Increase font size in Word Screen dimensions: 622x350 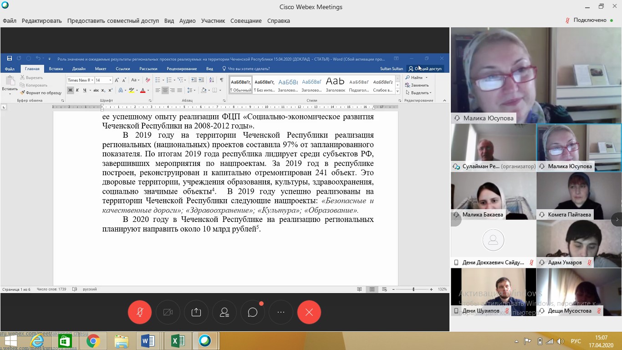coord(117,80)
